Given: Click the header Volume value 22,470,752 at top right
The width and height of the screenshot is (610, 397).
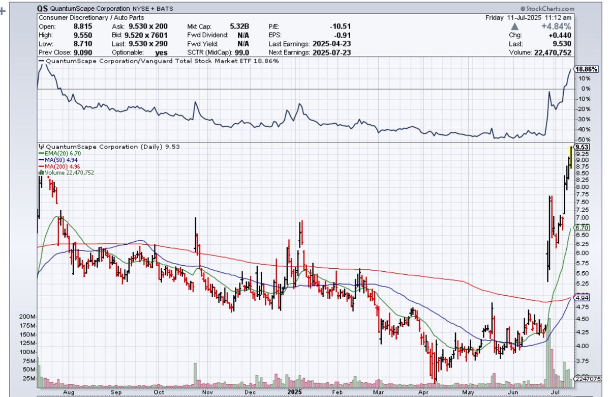Looking at the screenshot, I should coord(552,52).
